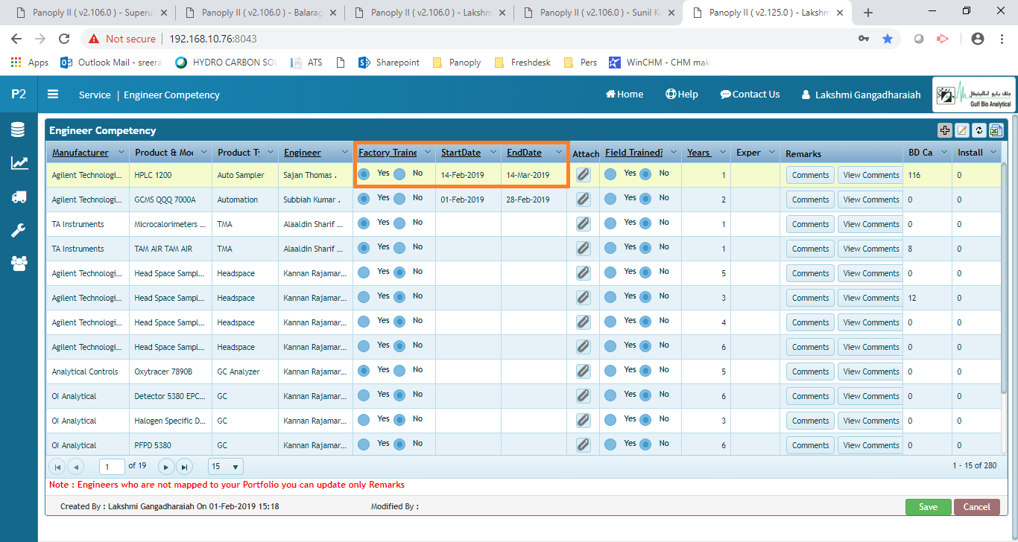Viewport: 1018px width, 542px height.
Task: Open the wrench service icon in sidebar
Action: click(x=19, y=229)
